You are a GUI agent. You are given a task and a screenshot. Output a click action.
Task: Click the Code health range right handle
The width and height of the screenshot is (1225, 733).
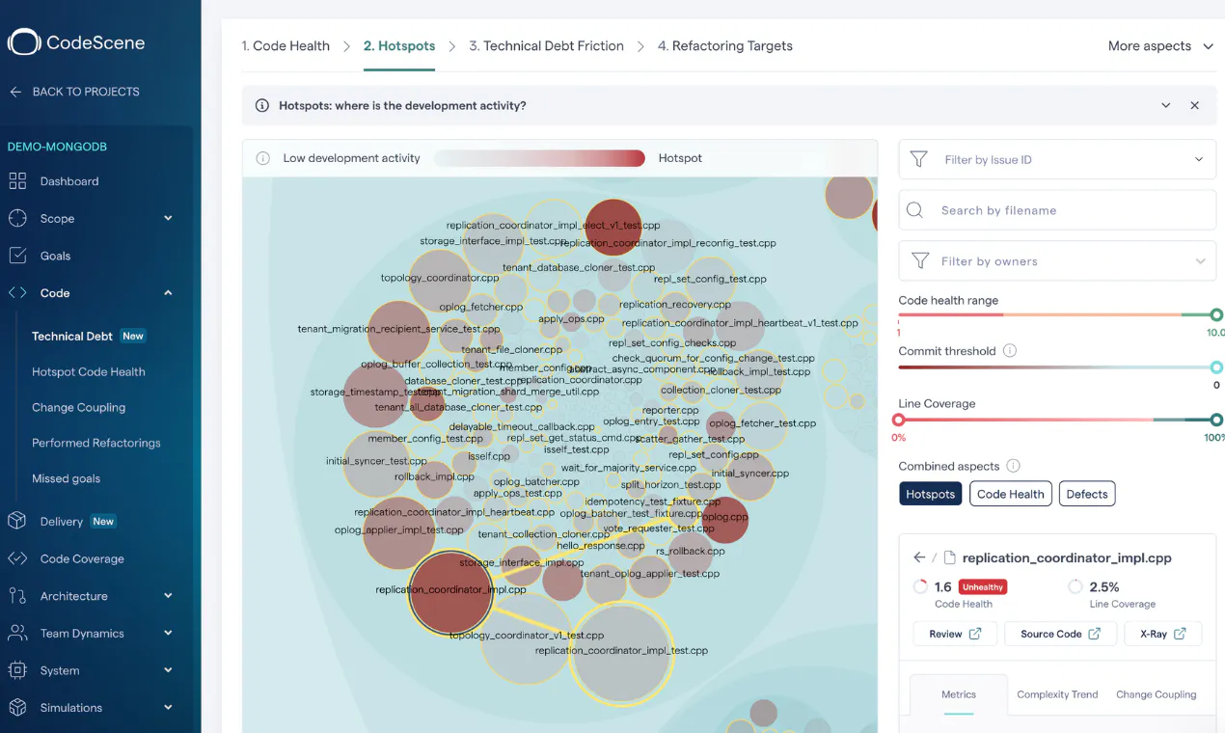1216,314
